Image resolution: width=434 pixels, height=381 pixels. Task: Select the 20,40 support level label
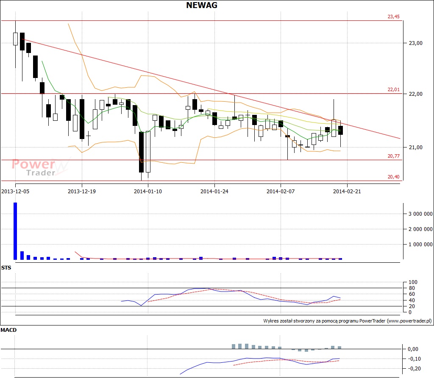[x=393, y=177]
